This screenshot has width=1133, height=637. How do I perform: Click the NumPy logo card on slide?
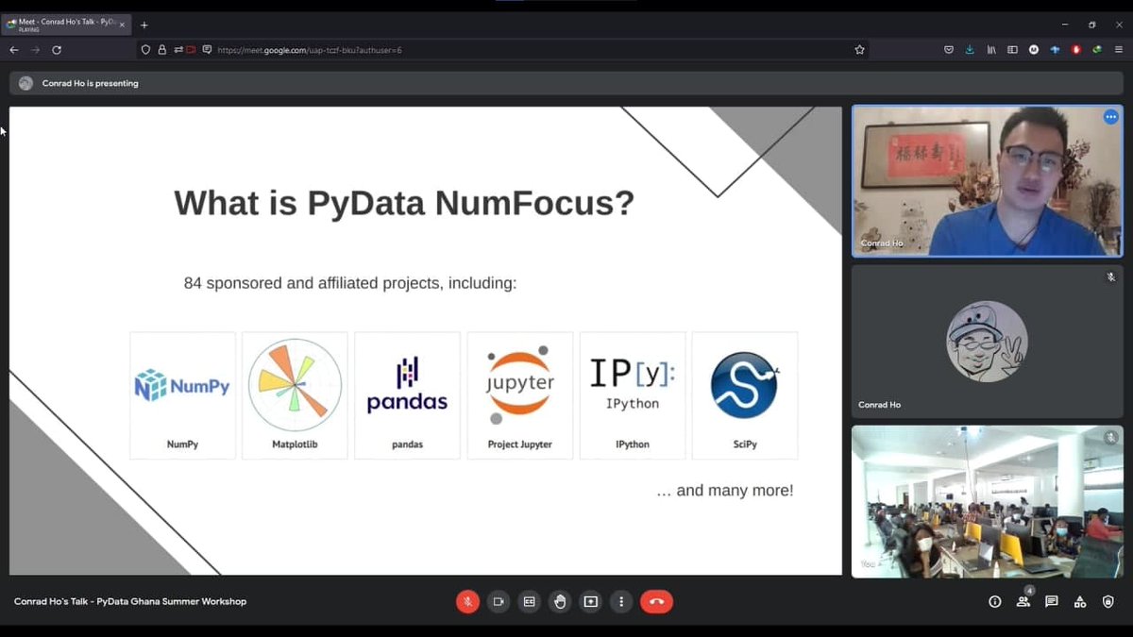pos(182,395)
